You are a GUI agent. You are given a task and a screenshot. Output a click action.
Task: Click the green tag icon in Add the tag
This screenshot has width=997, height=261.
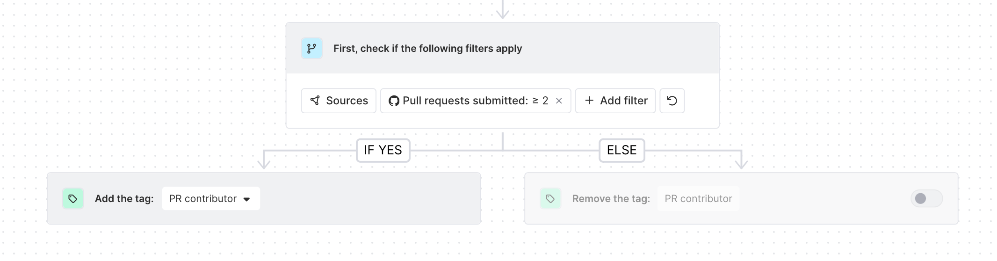point(73,199)
